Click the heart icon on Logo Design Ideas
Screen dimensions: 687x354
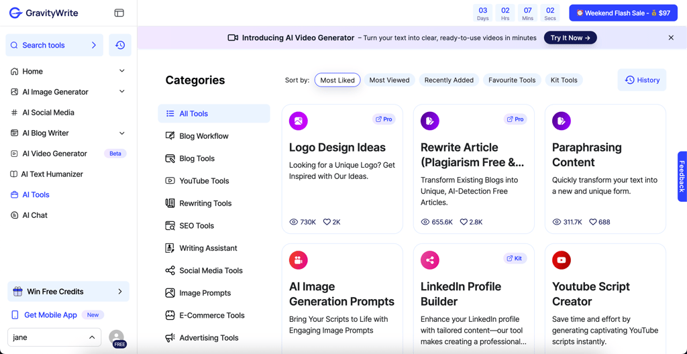[327, 222]
